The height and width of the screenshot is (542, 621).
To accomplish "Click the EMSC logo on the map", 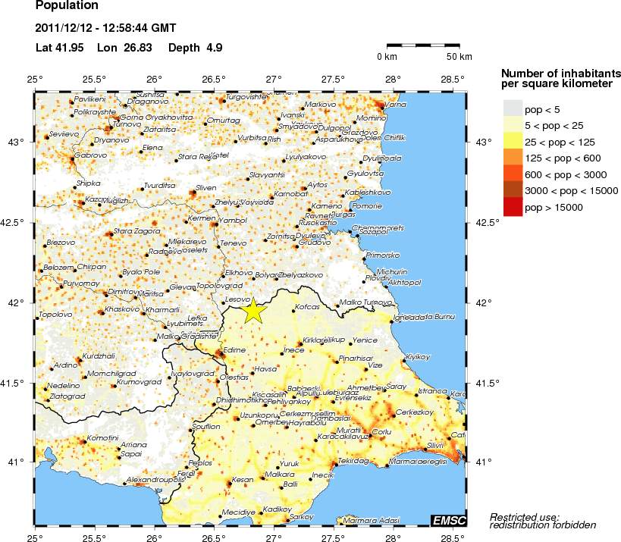I will 447,519.
